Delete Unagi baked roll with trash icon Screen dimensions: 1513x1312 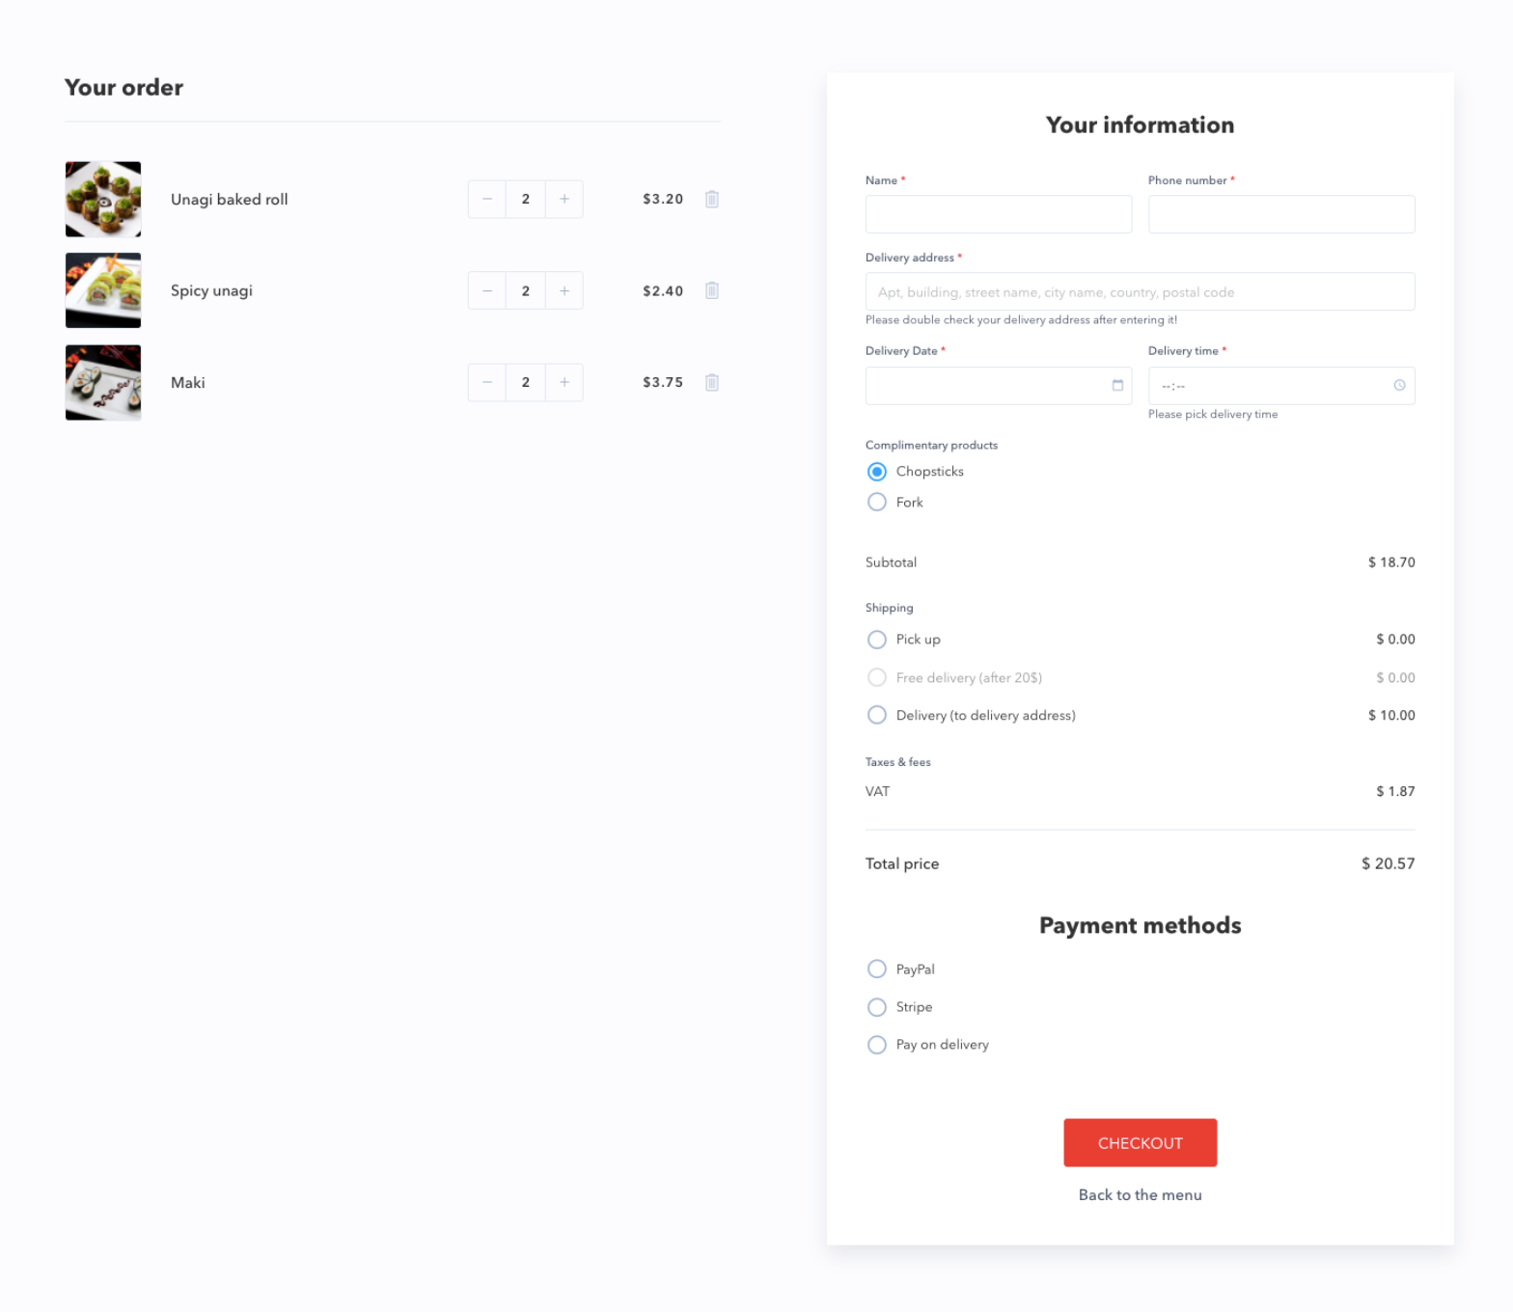click(711, 199)
